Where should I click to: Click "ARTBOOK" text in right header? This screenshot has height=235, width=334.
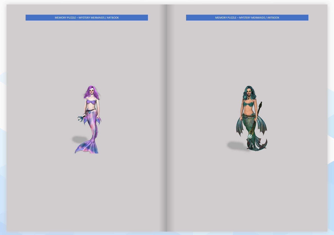click(x=273, y=18)
